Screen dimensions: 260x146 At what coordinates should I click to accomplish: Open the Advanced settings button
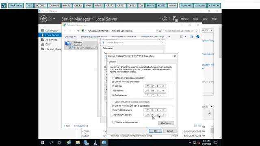(166, 123)
